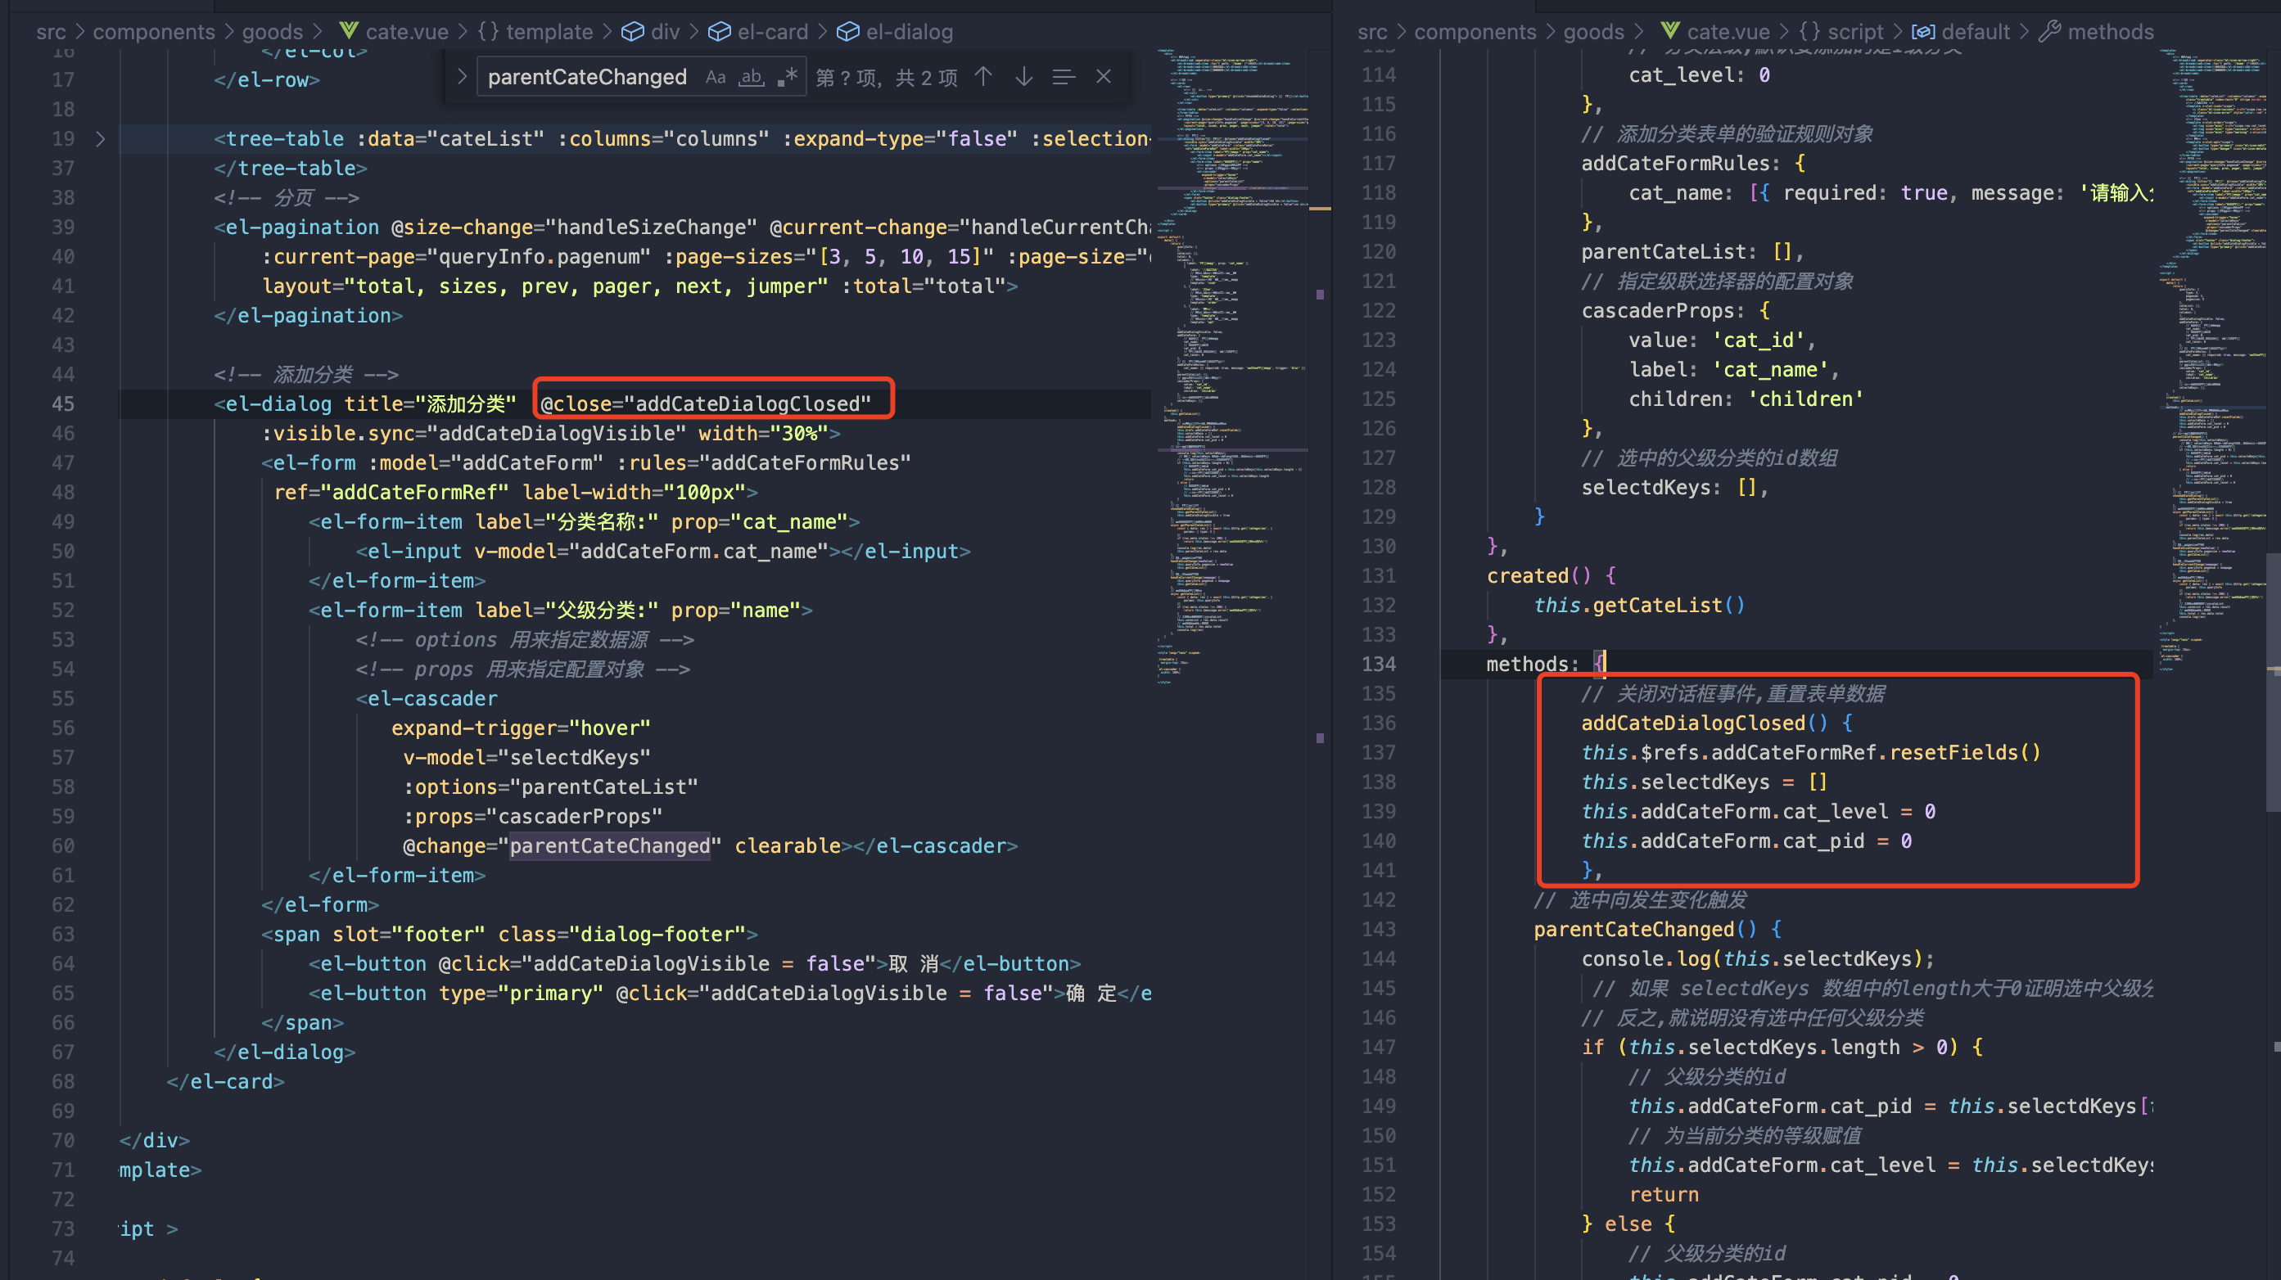Click 'return' statement on line 152
This screenshot has height=1280, width=2281.
1663,1195
